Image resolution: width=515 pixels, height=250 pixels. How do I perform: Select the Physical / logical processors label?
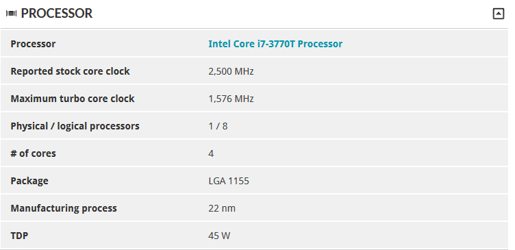(x=75, y=126)
